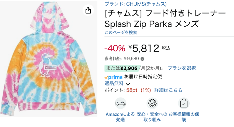Open 詳細はこちら points details link
The height and width of the screenshot is (127, 234).
point(168,90)
